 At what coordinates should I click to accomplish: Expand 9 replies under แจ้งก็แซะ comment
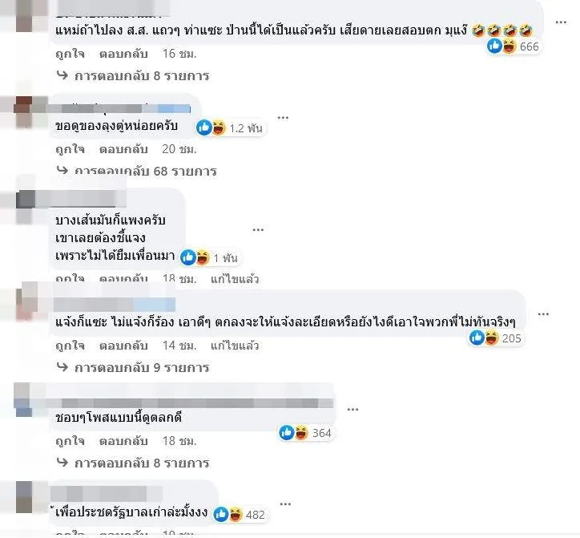tap(133, 367)
